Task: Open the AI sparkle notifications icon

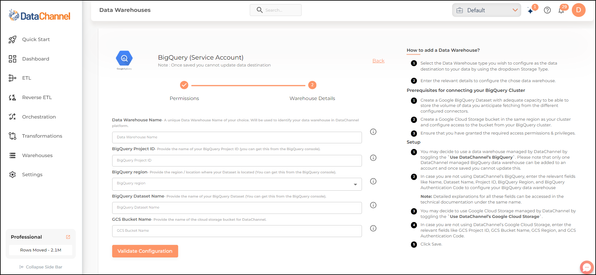Action: pos(531,10)
